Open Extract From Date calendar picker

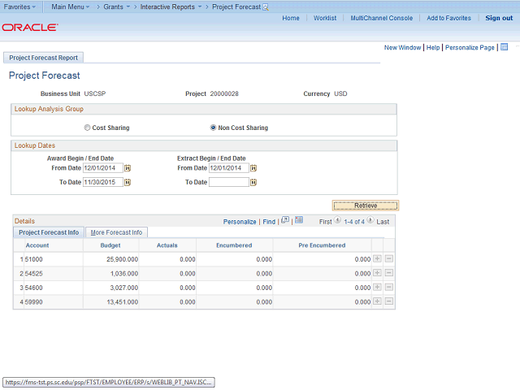(x=253, y=168)
